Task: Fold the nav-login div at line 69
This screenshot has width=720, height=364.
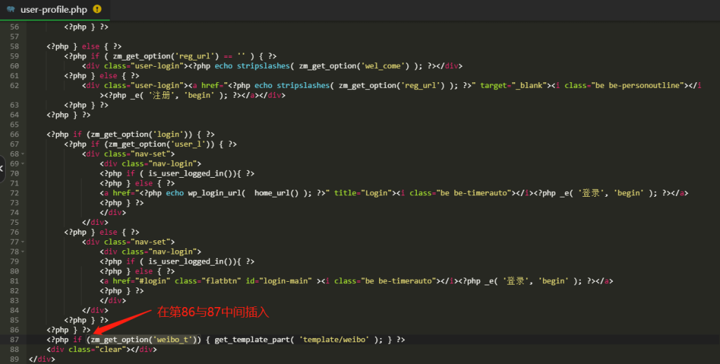Action: point(23,163)
